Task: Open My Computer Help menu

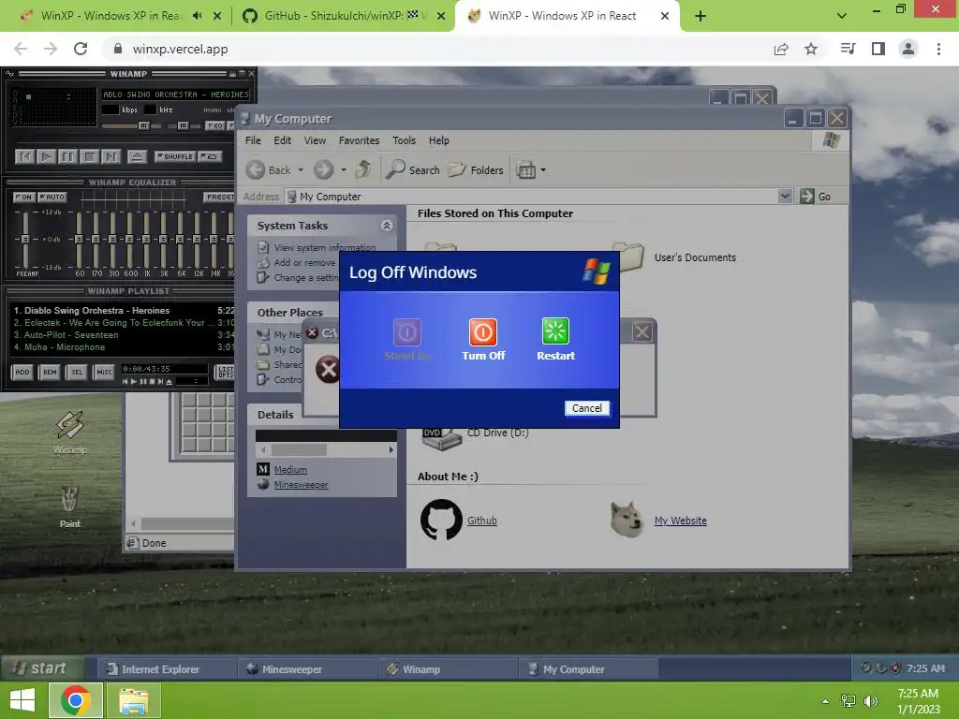Action: coord(438,140)
